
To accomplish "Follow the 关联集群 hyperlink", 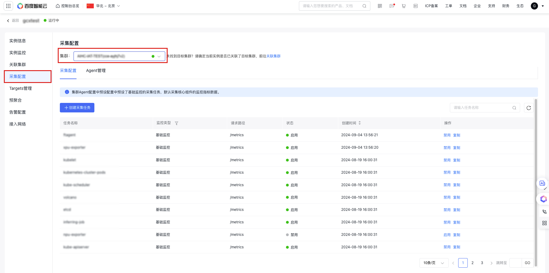I will 273,56.
